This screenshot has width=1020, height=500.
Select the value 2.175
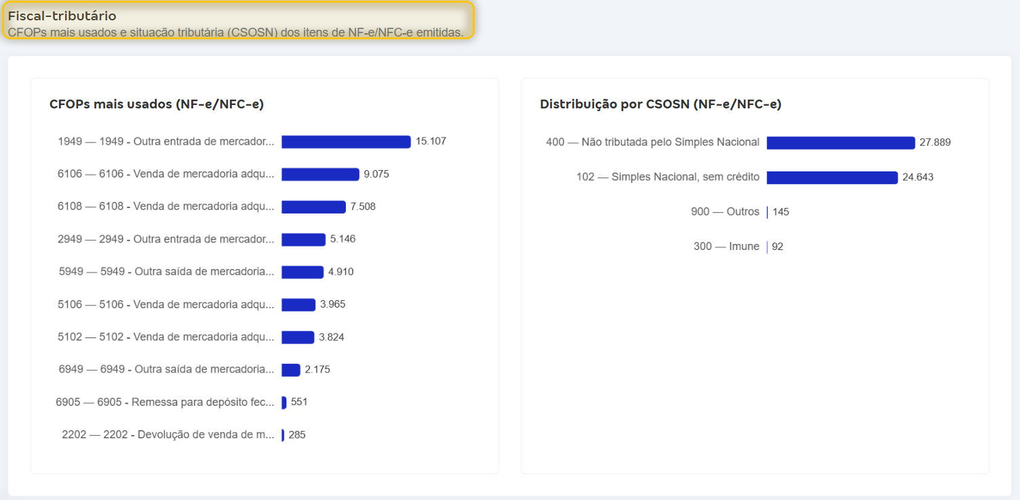coord(317,369)
